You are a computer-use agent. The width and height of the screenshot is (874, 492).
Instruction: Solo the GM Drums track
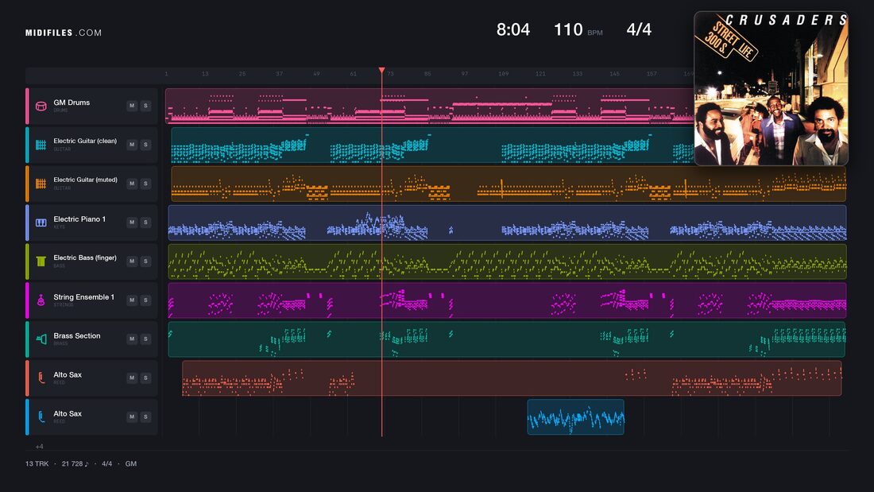coord(145,106)
